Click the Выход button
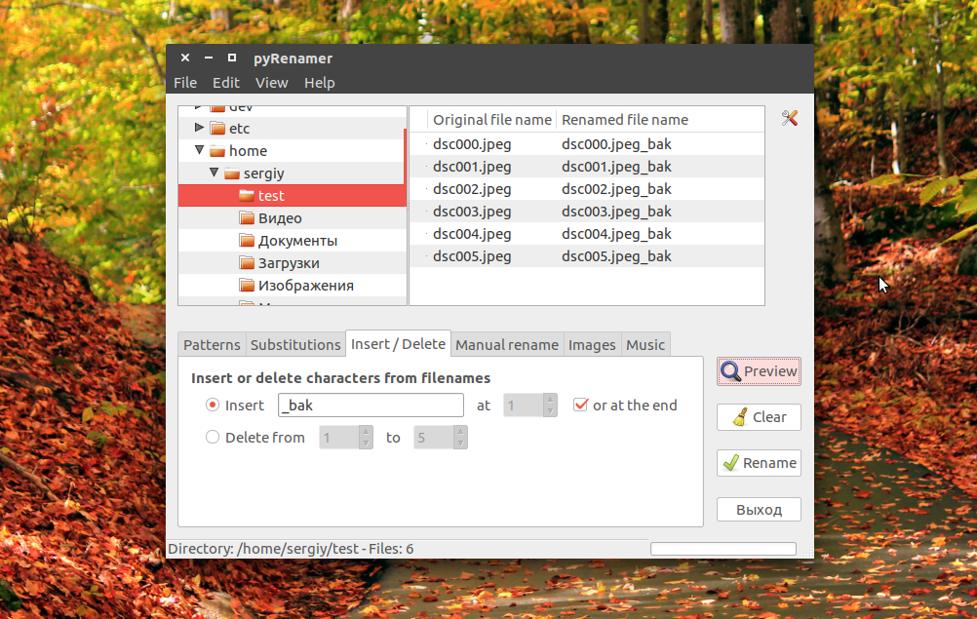Image resolution: width=977 pixels, height=619 pixels. tap(759, 510)
